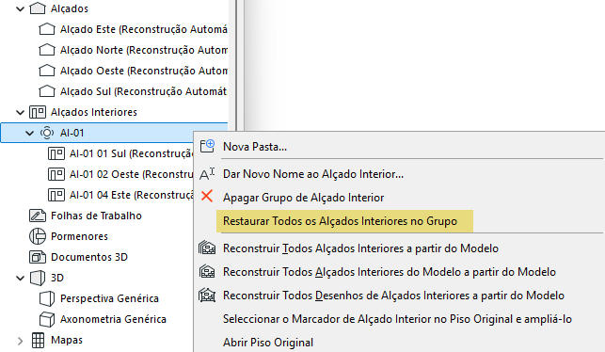The height and width of the screenshot is (352, 605).
Task: Open Axonometria Genérica view
Action: point(113,319)
